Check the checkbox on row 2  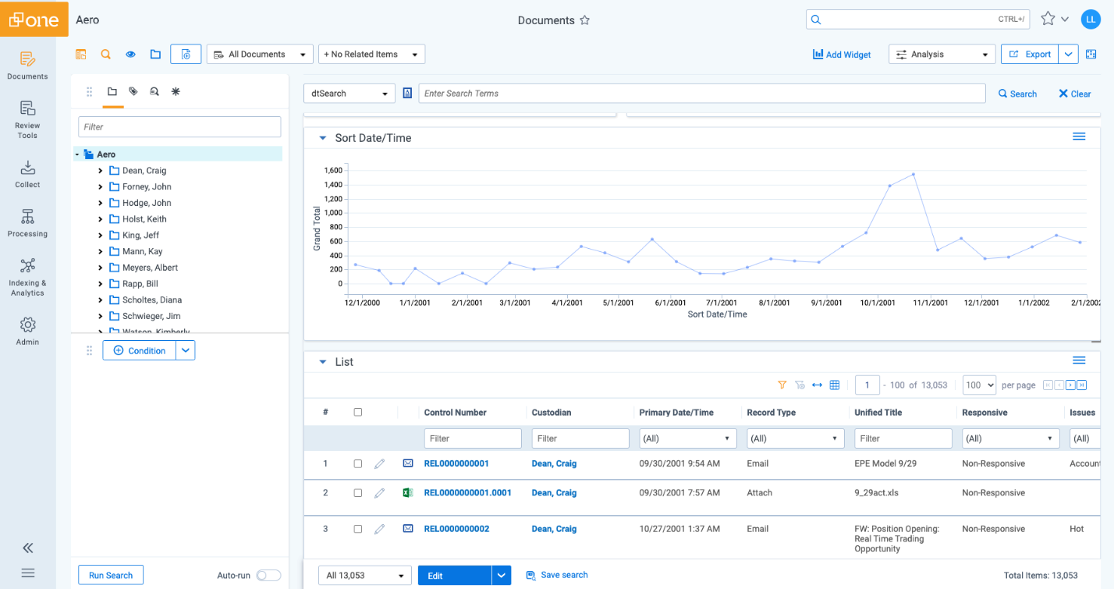click(x=357, y=492)
